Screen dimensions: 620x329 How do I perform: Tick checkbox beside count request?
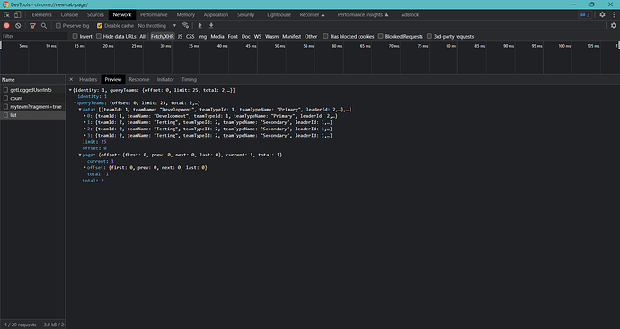click(5, 98)
